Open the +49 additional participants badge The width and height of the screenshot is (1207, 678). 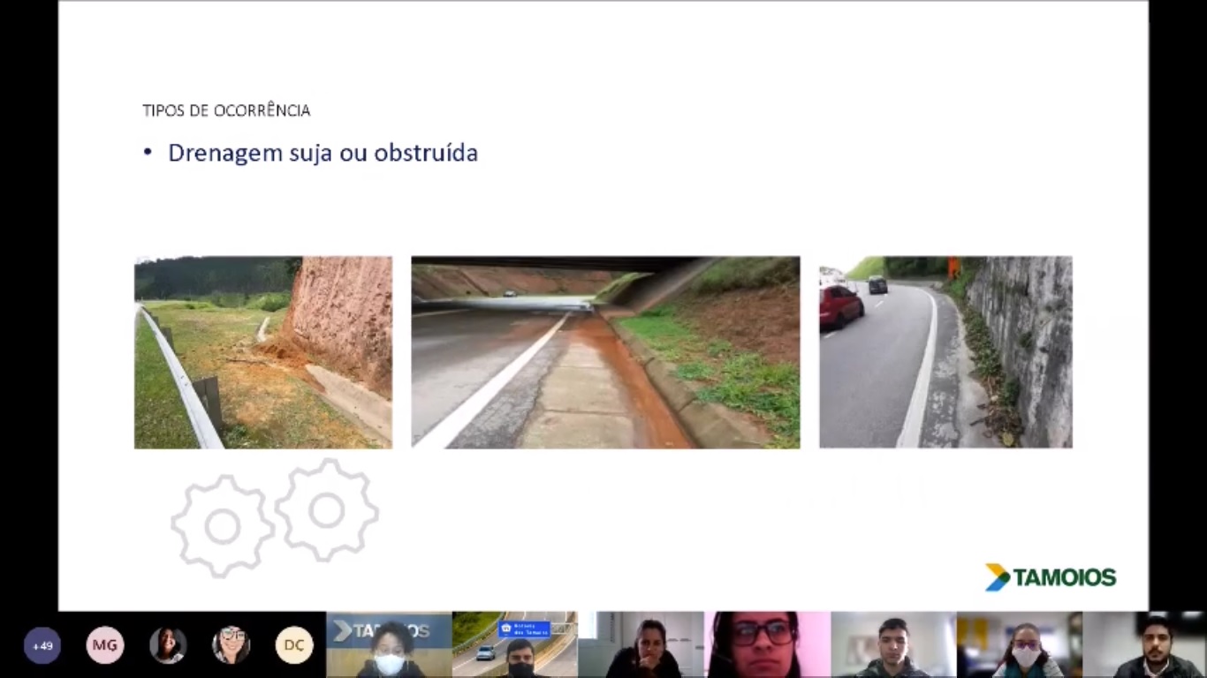(x=42, y=645)
